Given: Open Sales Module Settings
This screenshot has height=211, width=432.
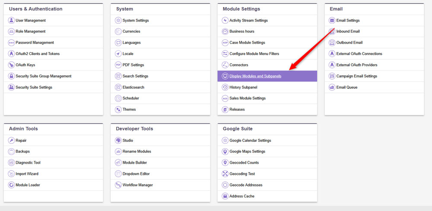Looking at the screenshot, I should pos(248,98).
